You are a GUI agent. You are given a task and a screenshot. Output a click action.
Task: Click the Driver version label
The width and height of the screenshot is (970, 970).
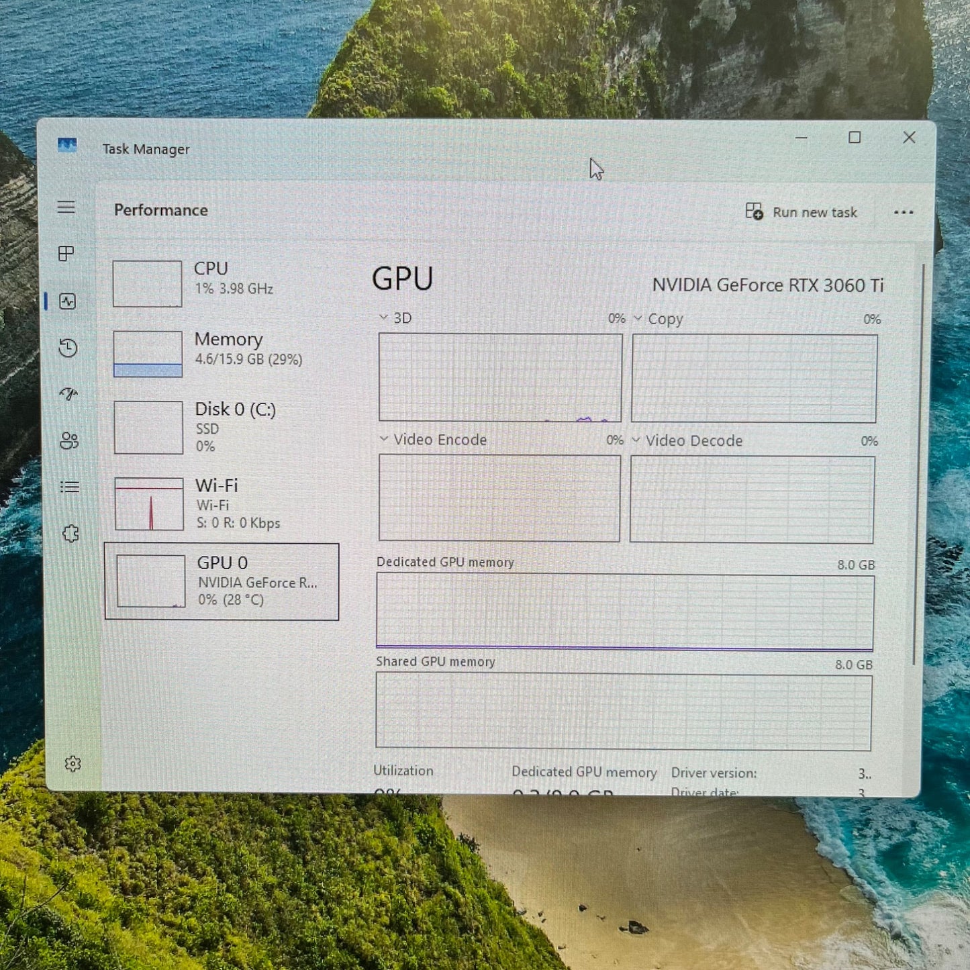click(x=714, y=773)
